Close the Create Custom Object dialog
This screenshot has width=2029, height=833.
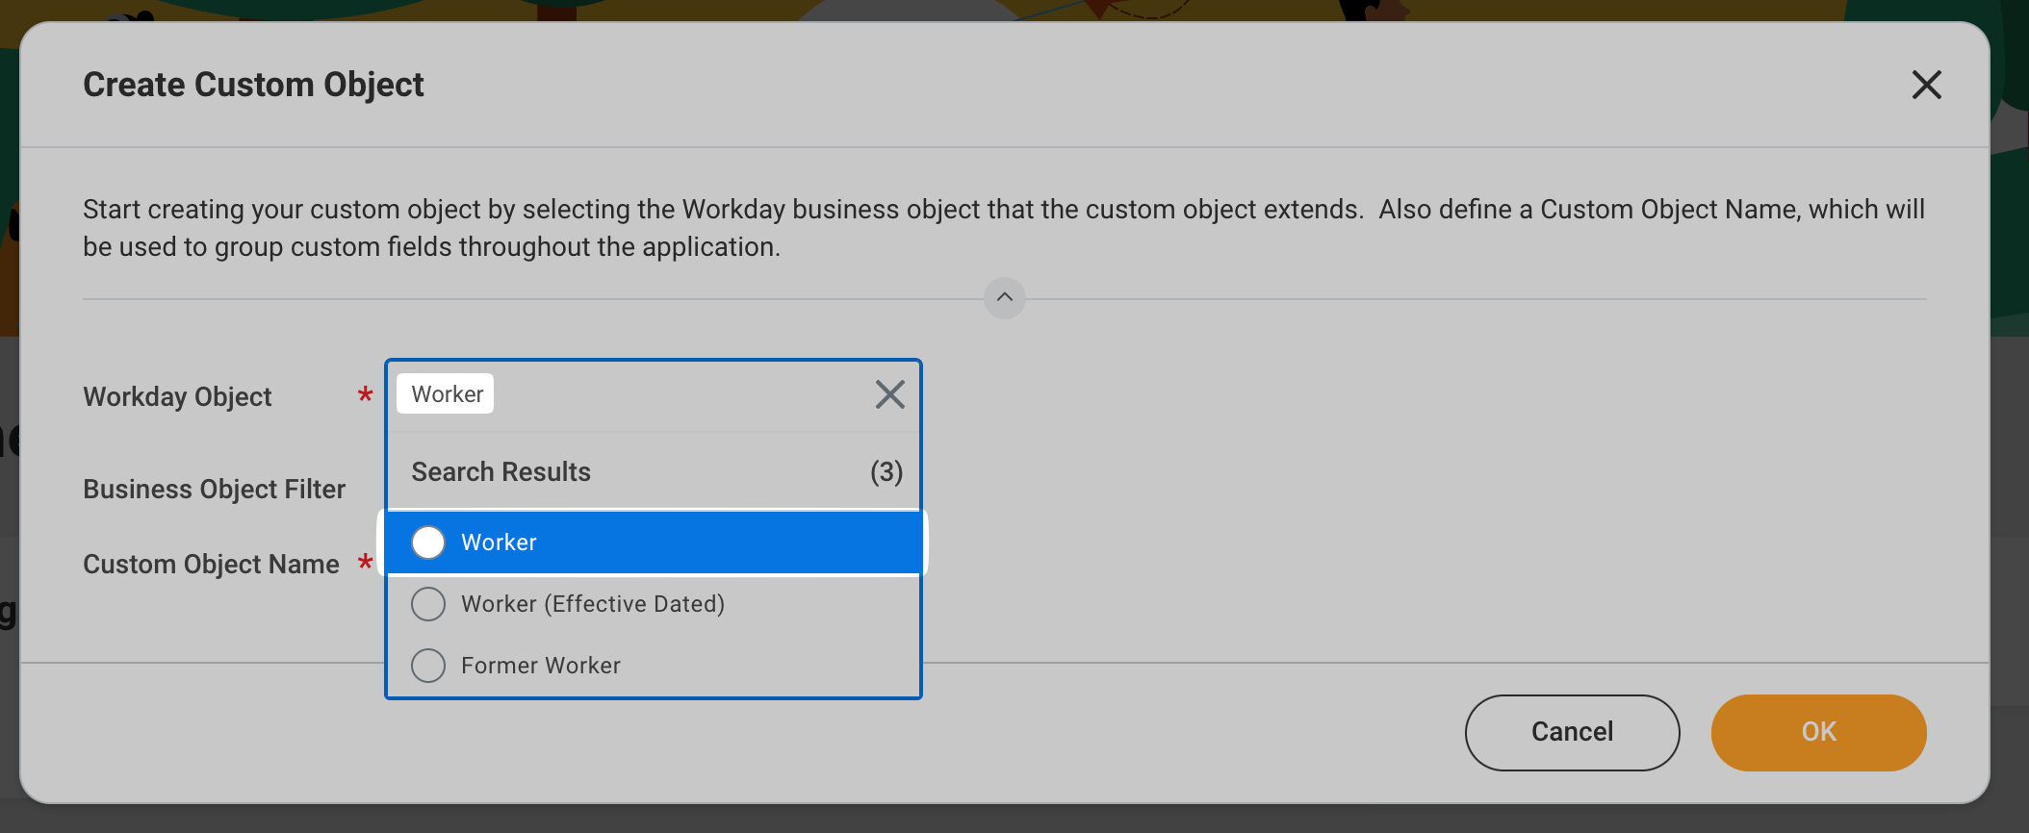coord(1926,85)
